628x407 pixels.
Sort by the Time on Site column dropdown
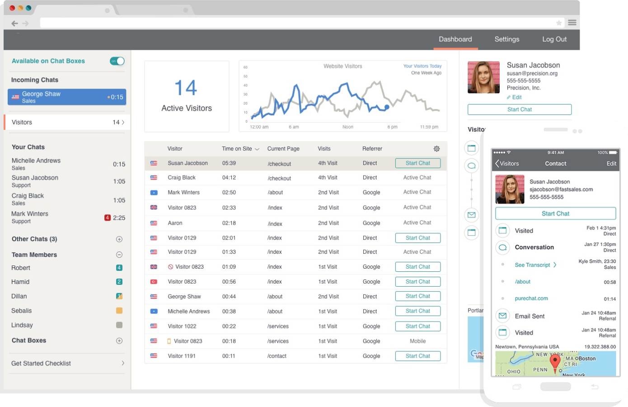pos(257,149)
